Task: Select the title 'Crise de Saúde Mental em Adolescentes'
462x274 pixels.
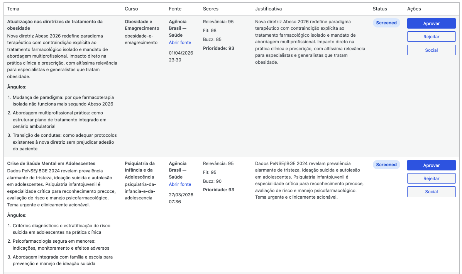Action: [51, 163]
